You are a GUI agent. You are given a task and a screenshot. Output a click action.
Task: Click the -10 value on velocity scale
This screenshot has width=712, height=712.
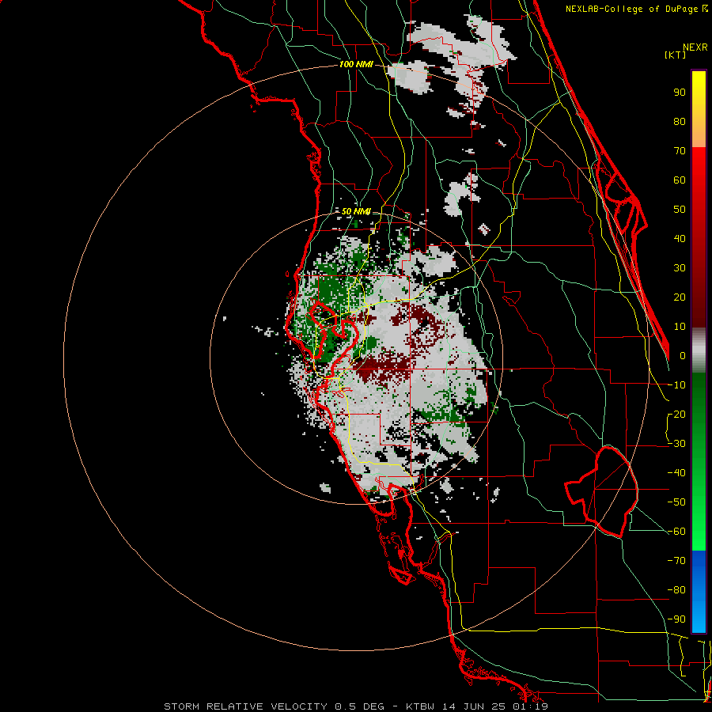(676, 385)
